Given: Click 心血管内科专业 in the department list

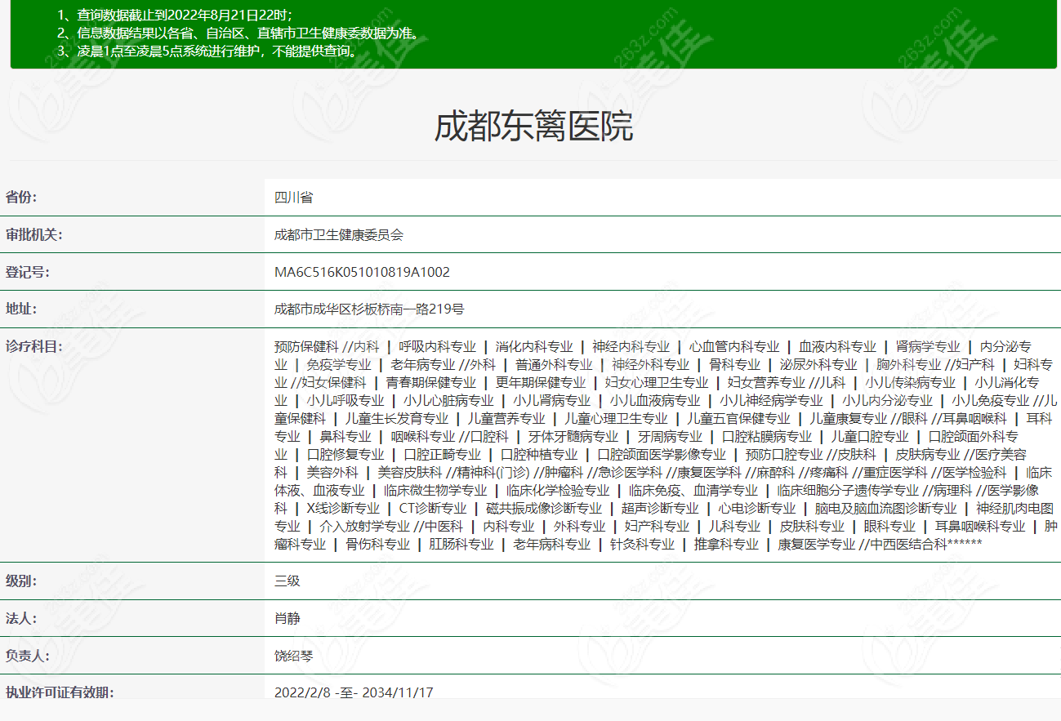Looking at the screenshot, I should point(734,346).
